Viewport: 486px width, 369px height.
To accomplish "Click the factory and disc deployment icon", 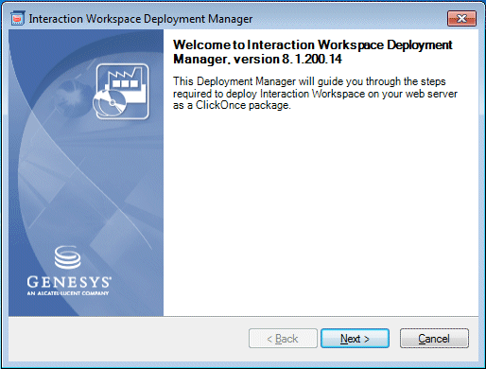I will click(121, 92).
